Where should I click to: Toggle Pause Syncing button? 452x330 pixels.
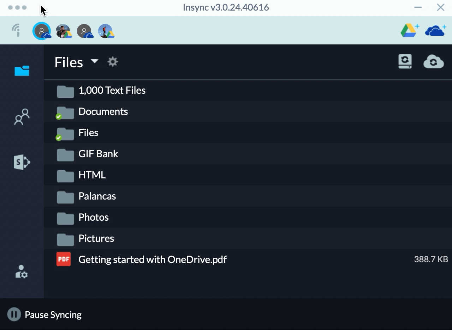44,314
